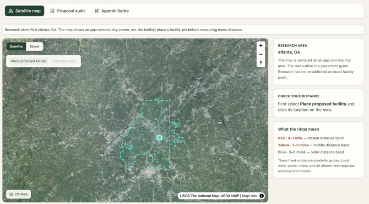The width and height of the screenshot is (369, 204).
Task: Open the Agentic Battle tab
Action: pos(112,11)
